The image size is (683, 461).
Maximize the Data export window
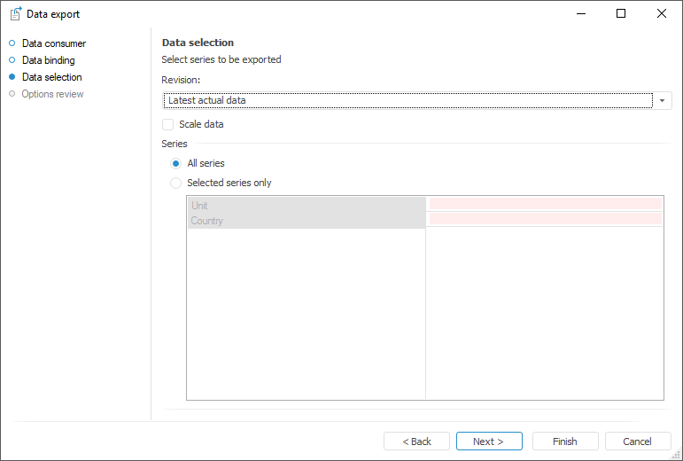pos(621,14)
